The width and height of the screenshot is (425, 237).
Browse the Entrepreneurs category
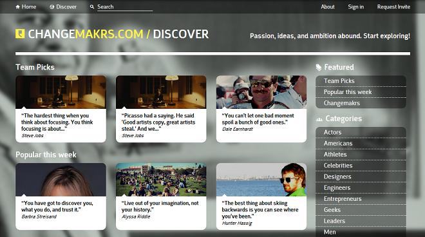click(361, 199)
